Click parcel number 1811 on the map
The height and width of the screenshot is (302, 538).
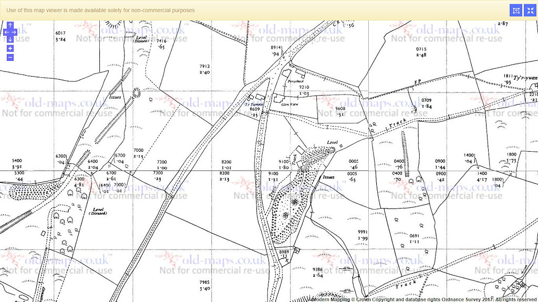(508, 76)
